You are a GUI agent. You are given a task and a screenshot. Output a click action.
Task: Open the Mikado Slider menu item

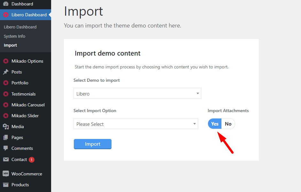[x=25, y=116]
